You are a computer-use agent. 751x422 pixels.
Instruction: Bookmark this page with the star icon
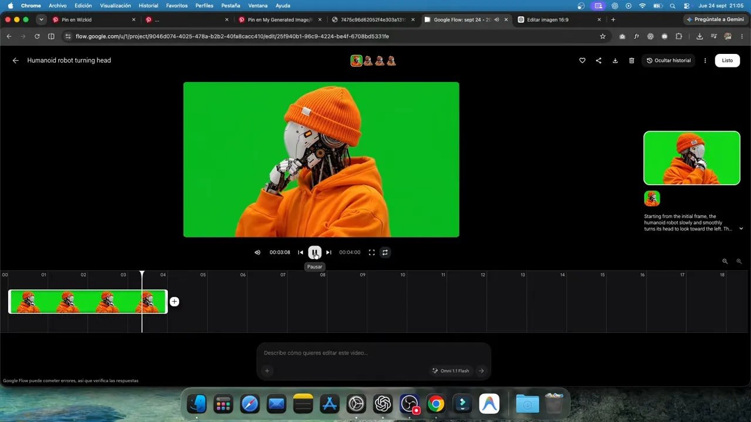pos(603,36)
